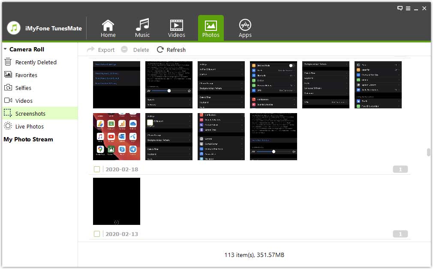Click the Videos navigation icon
This screenshot has height=269, width=433.
click(x=177, y=25)
